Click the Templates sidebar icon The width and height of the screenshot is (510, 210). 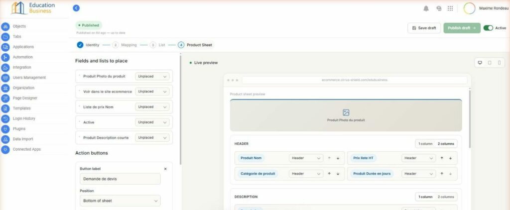click(5, 108)
